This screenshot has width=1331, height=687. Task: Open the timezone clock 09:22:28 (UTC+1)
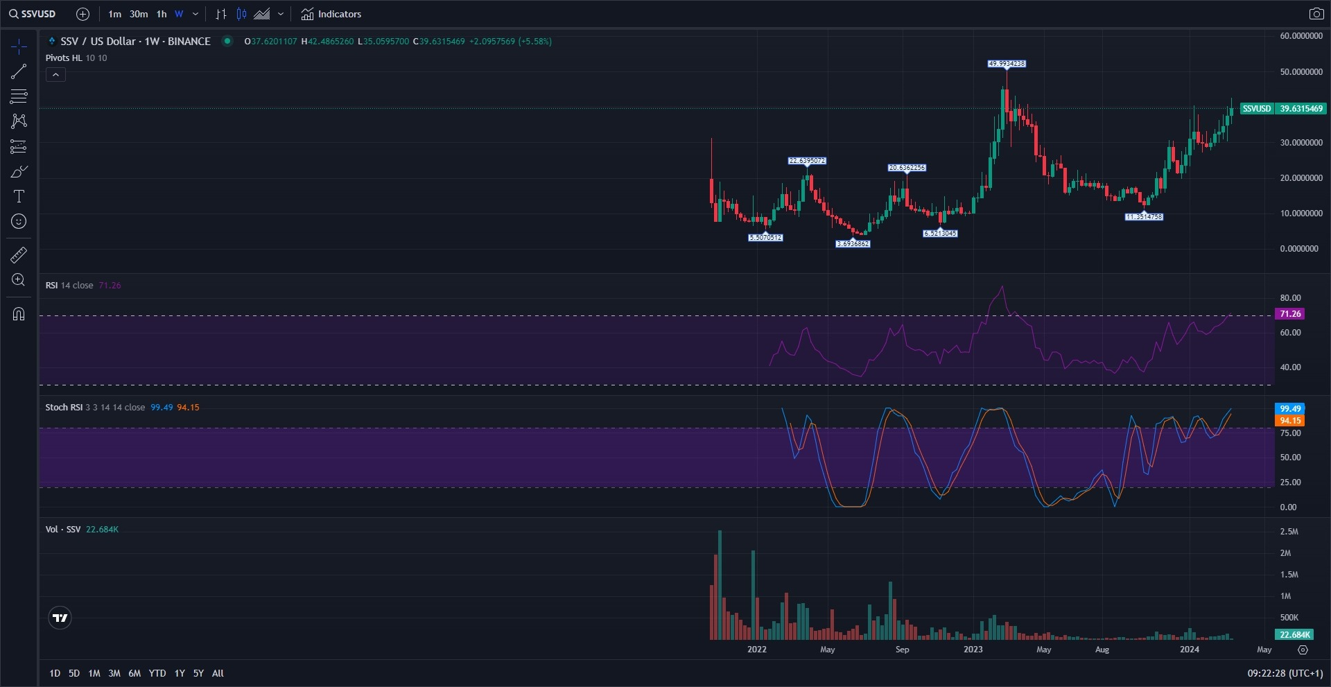pyautogui.click(x=1285, y=673)
